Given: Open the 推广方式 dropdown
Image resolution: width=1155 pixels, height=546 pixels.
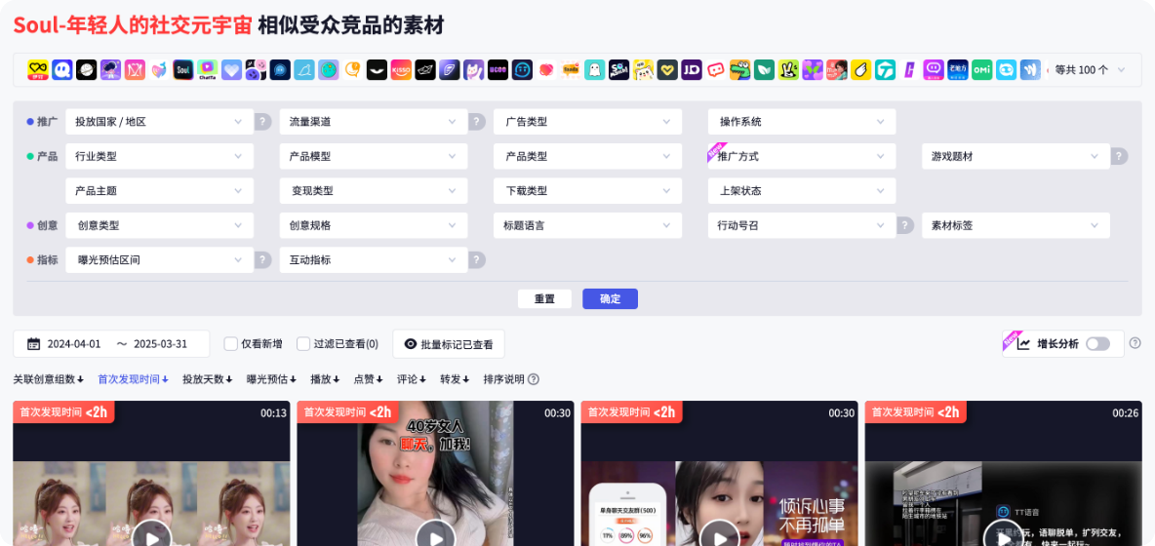Looking at the screenshot, I should pyautogui.click(x=802, y=156).
